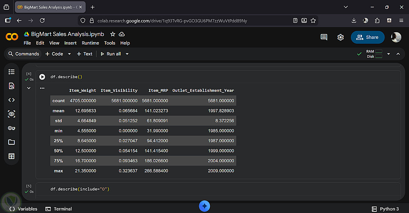Open the Files folder icon in sidebar
The height and width of the screenshot is (213, 409).
(11, 142)
